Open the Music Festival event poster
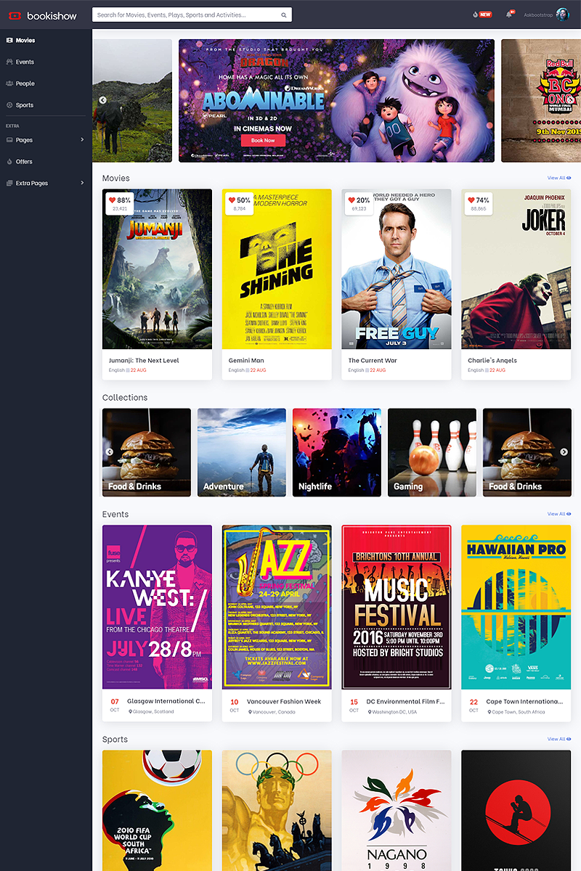Viewport: 581px width, 871px height. tap(397, 607)
